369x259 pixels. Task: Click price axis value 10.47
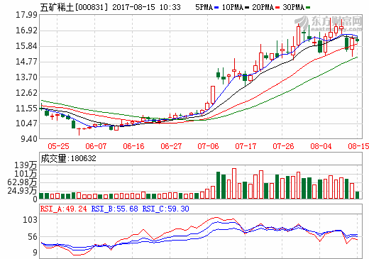(26, 123)
